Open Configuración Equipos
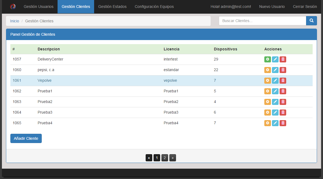Viewport: 323px width, 179px height. (154, 7)
